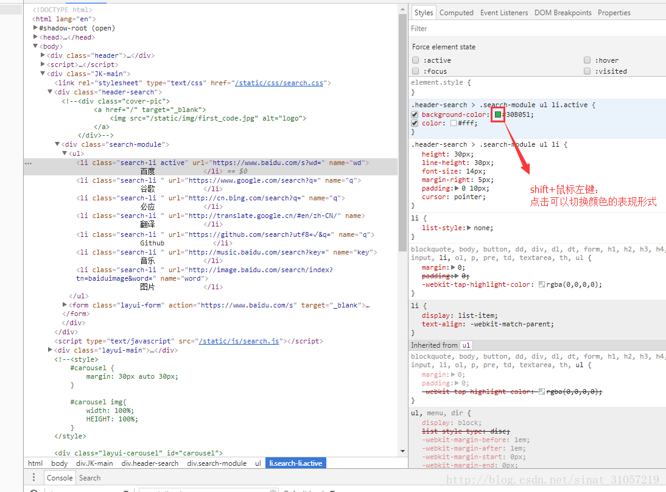The height and width of the screenshot is (492, 666).
Task: Enable the :focus force state checkbox
Action: click(x=415, y=71)
